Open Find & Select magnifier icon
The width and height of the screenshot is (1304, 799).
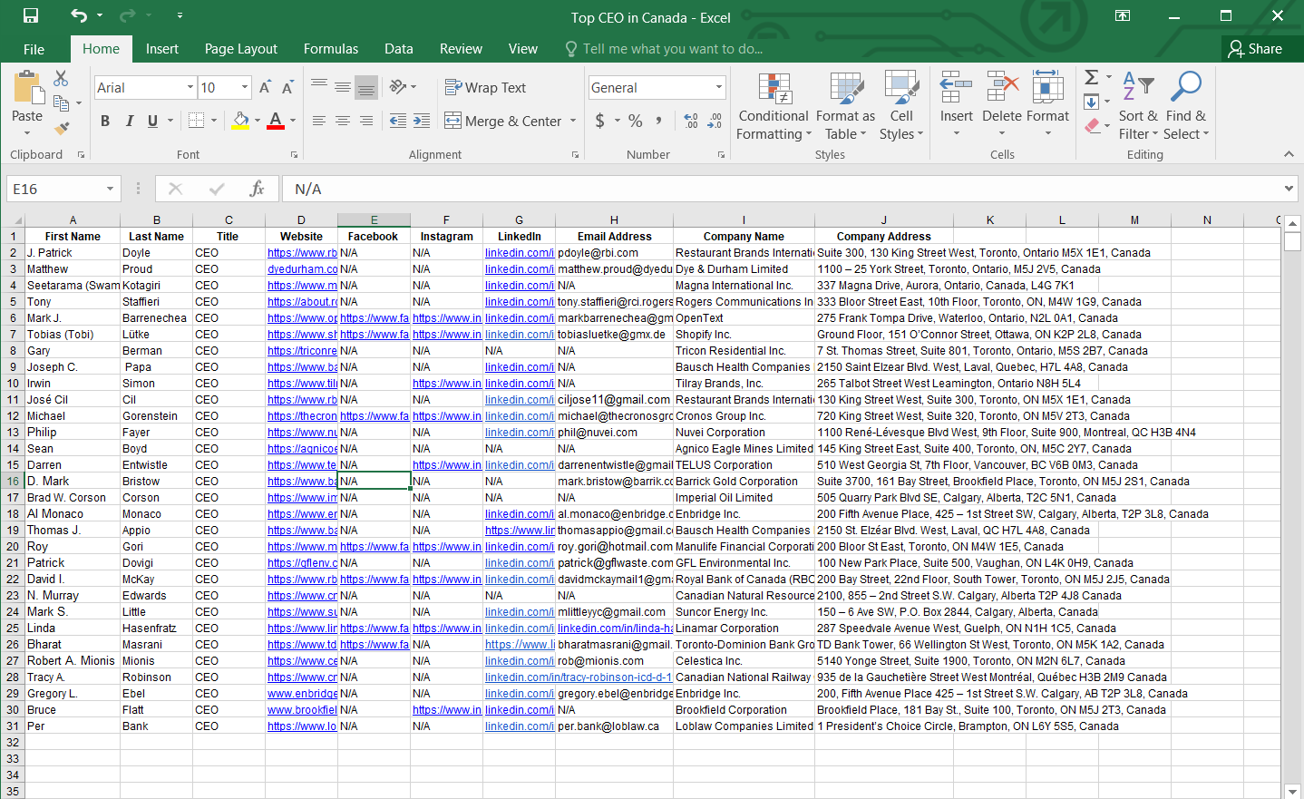[x=1185, y=87]
